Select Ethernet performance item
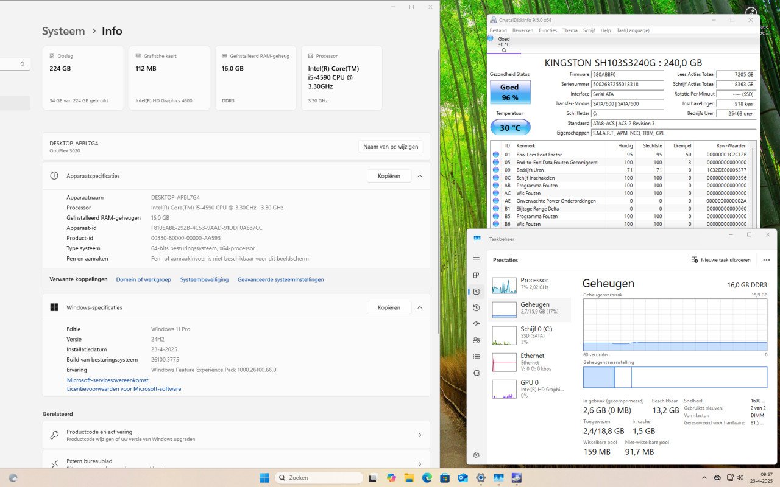Viewport: 780px width, 487px height. pos(530,362)
